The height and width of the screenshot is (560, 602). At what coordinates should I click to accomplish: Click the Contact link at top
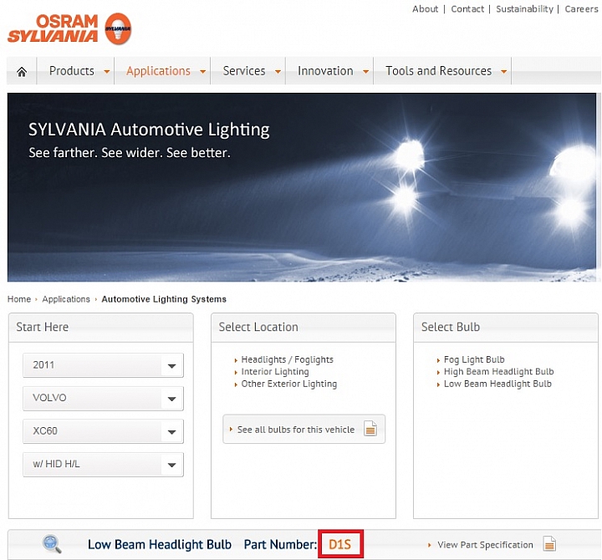(x=467, y=9)
